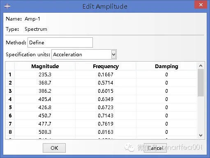This screenshot has width=210, height=158.
Task: Click frequency cell with value 0.6015
Action: pos(106,91)
